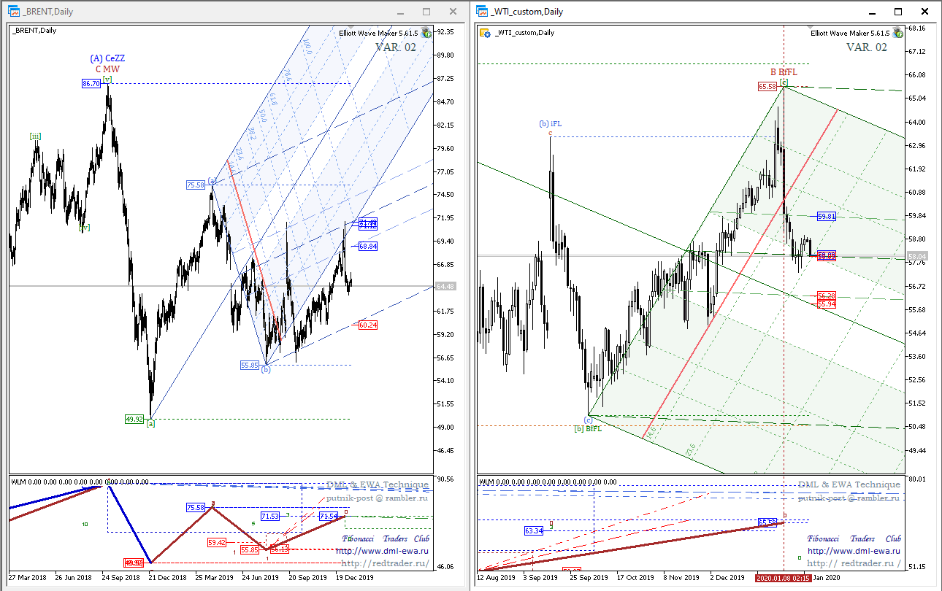Select the (A) CeZZ wave label on BRENT chart
942x591 pixels.
pos(107,58)
